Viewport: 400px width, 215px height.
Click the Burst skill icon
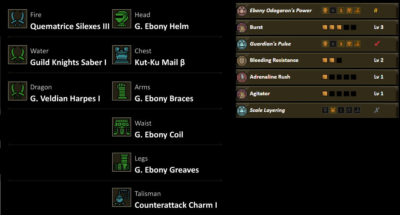tap(242, 27)
